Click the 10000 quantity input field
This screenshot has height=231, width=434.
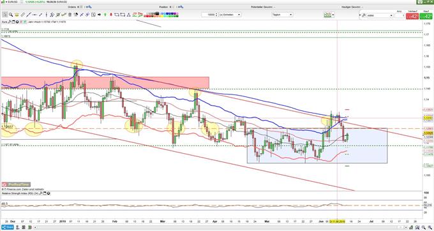pos(209,15)
